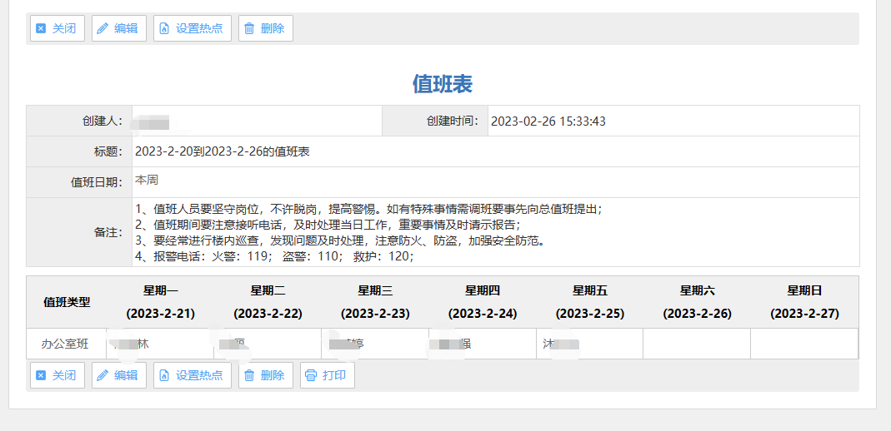This screenshot has width=891, height=431.
Task: Click the bottom 编辑 button label
Action: pyautogui.click(x=126, y=375)
